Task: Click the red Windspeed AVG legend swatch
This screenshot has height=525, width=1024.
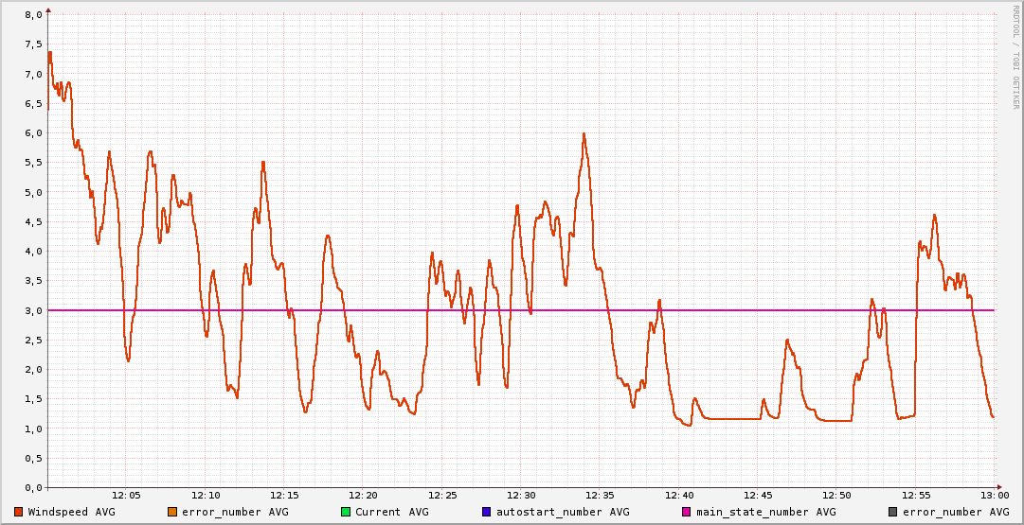Action: [19, 512]
